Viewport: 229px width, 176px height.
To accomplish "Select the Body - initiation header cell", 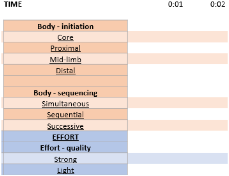I will (x=66, y=26).
